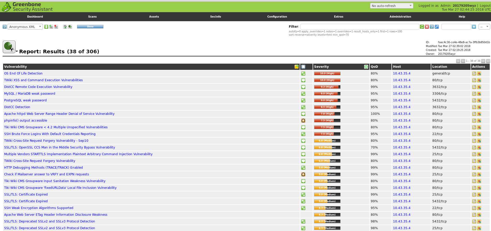Click solution type icon for PostgreSQL weak password
491x231 pixels.
pos(303,100)
